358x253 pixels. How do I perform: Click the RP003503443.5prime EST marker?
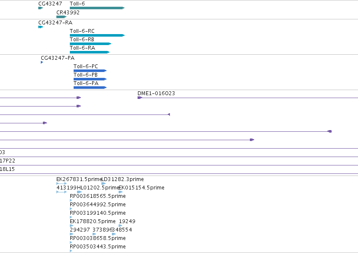71,251
